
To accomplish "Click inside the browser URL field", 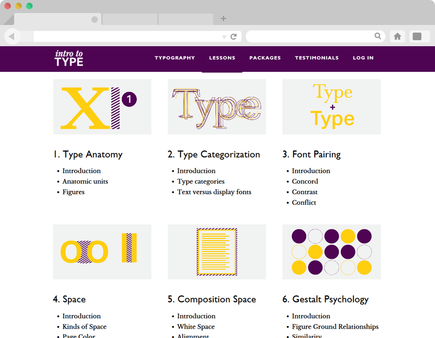I will click(125, 36).
